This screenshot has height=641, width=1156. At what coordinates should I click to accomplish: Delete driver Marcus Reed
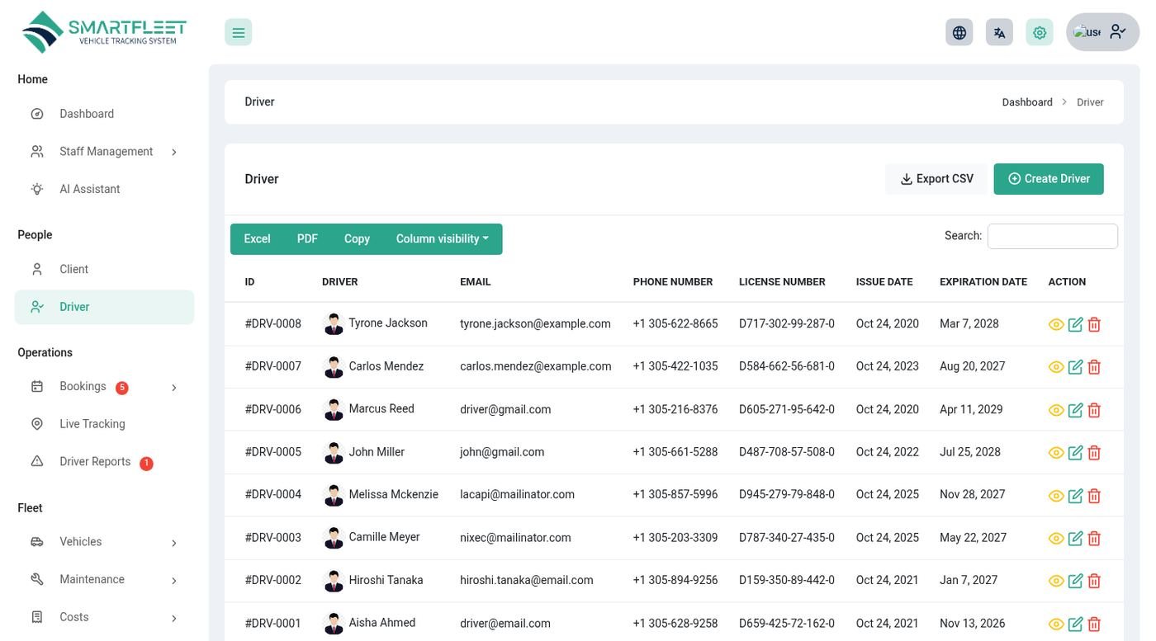(1094, 410)
